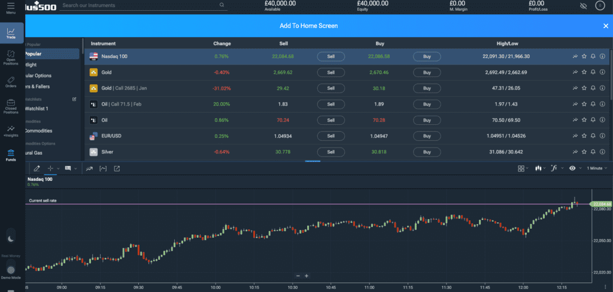Viewport: 613px width, 292px height.
Task: Dismiss the Add To Home Screen banner
Action: pos(606,26)
